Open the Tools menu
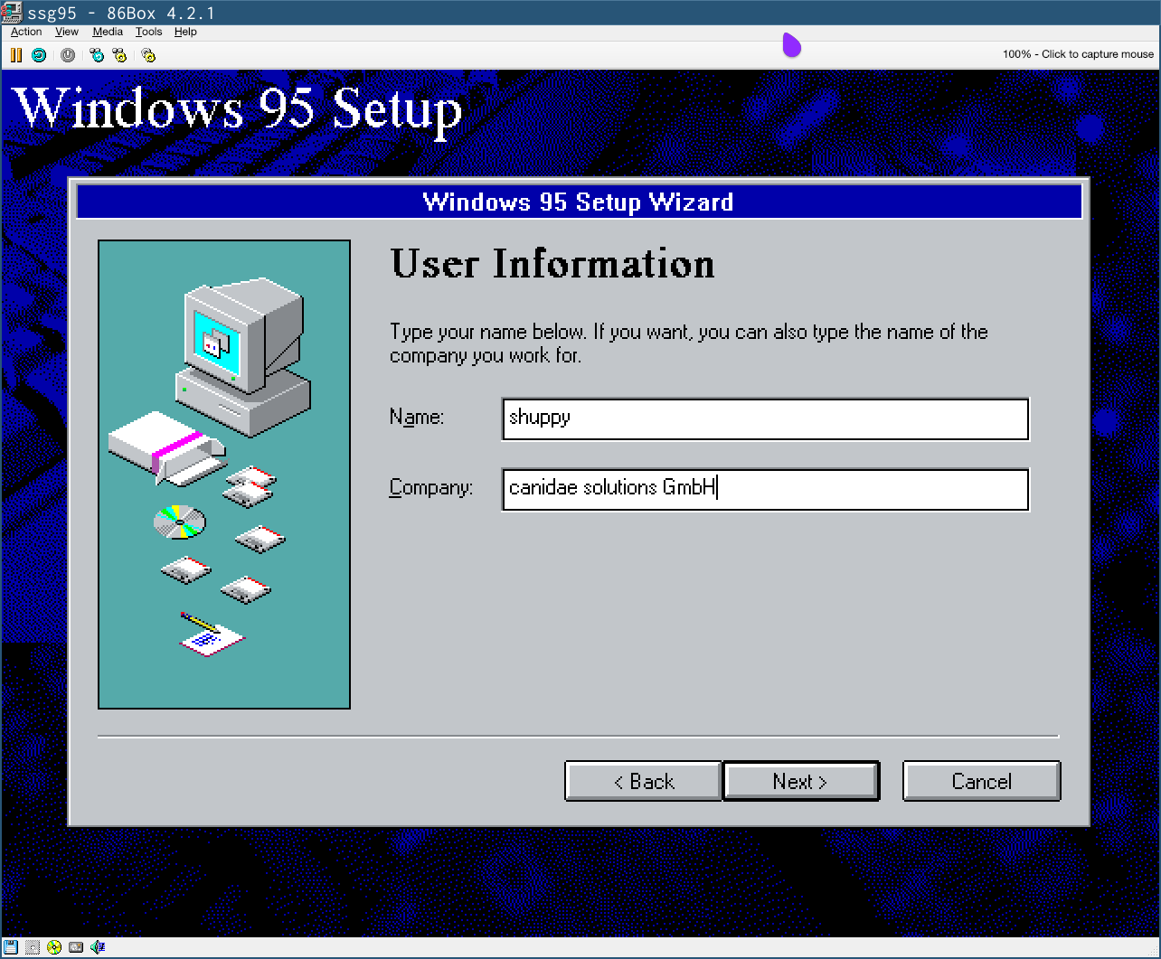The image size is (1161, 959). tap(148, 32)
